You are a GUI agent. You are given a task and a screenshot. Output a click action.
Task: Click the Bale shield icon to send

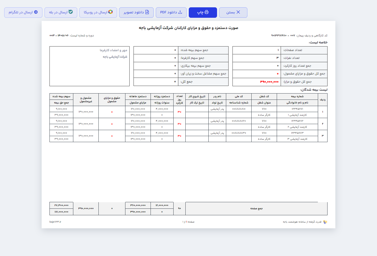[71, 12]
